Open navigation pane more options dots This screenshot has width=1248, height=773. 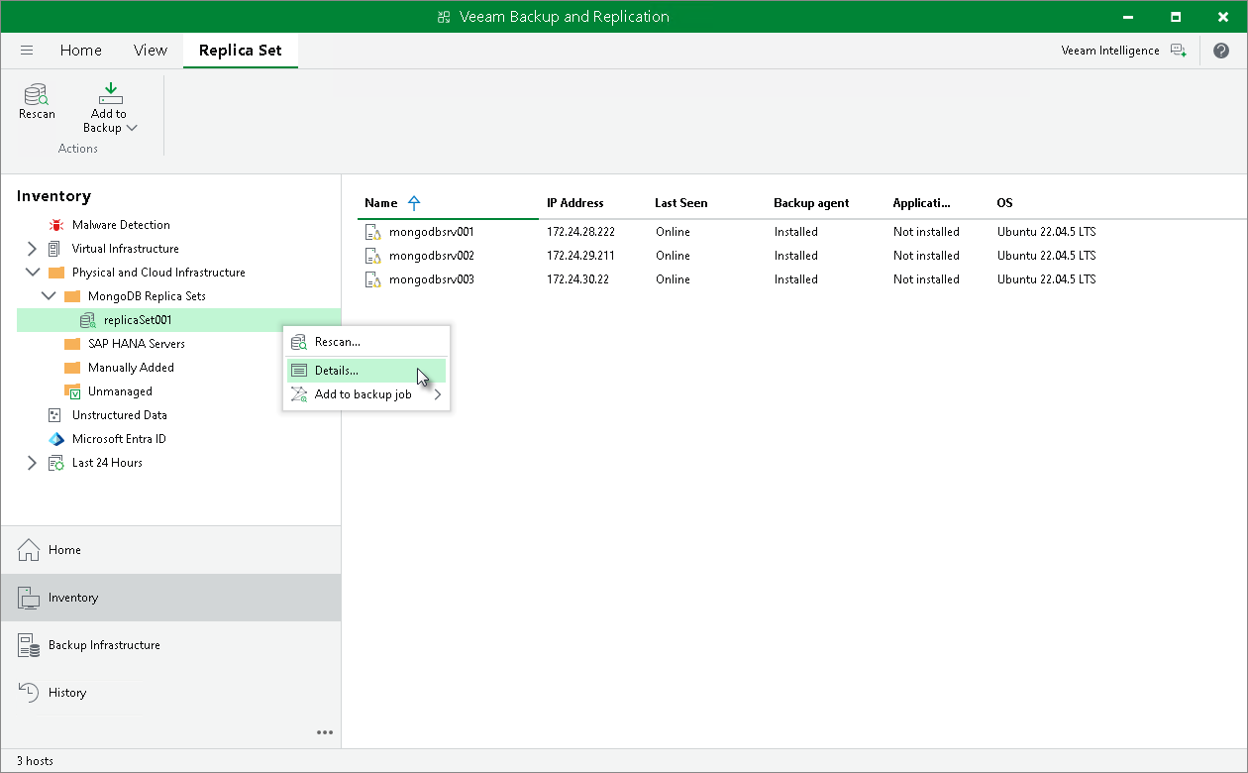pyautogui.click(x=325, y=733)
